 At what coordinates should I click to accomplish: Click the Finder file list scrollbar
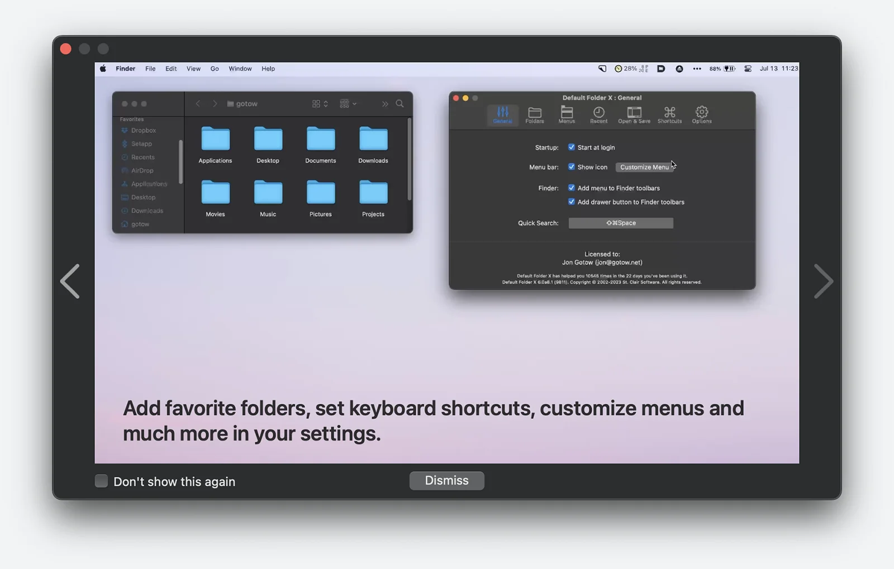pyautogui.click(x=410, y=159)
